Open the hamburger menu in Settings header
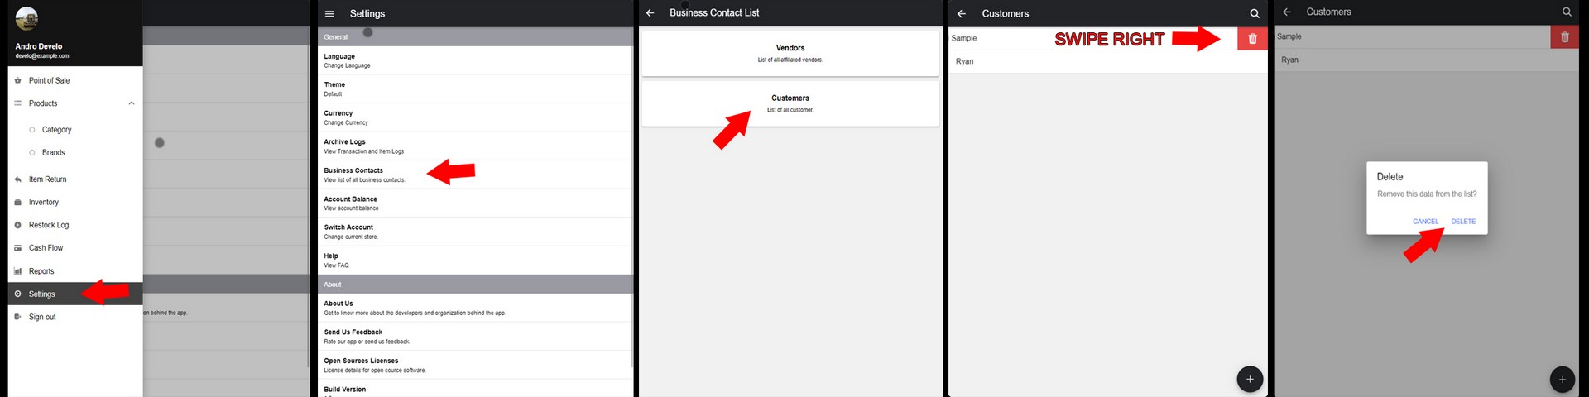 [x=329, y=14]
